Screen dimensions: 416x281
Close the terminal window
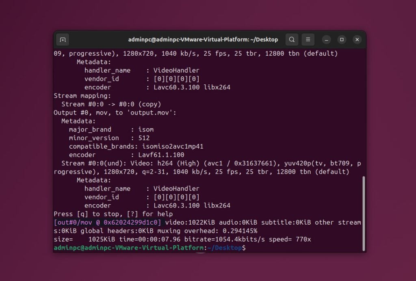(x=357, y=39)
